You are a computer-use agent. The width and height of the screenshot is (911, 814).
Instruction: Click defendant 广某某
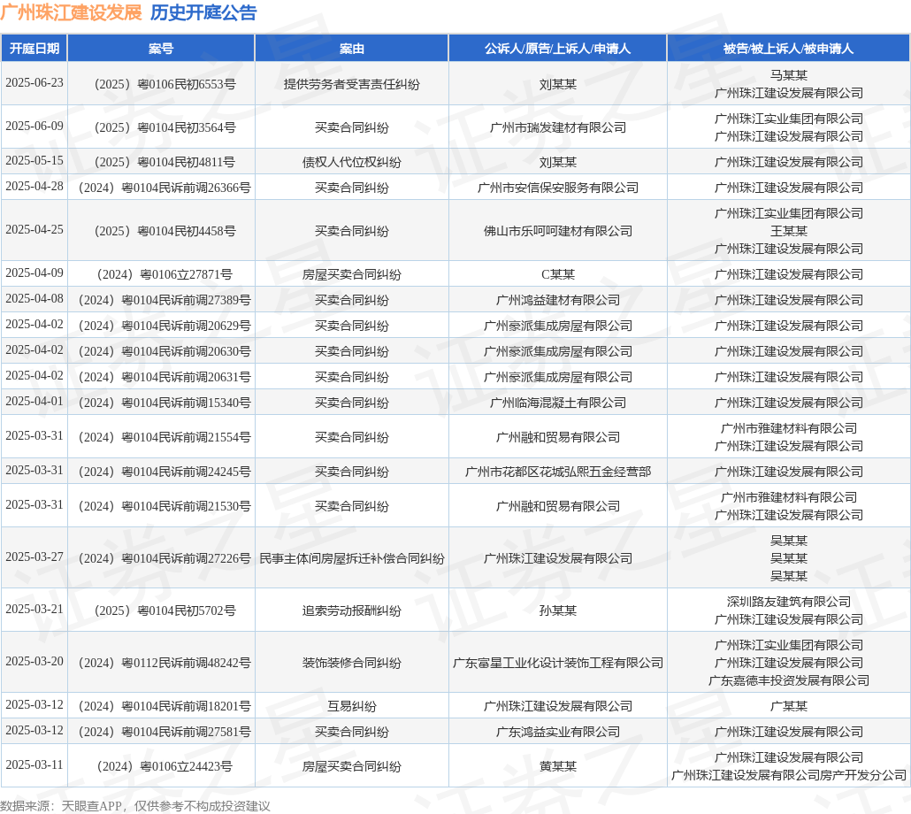[x=788, y=707]
